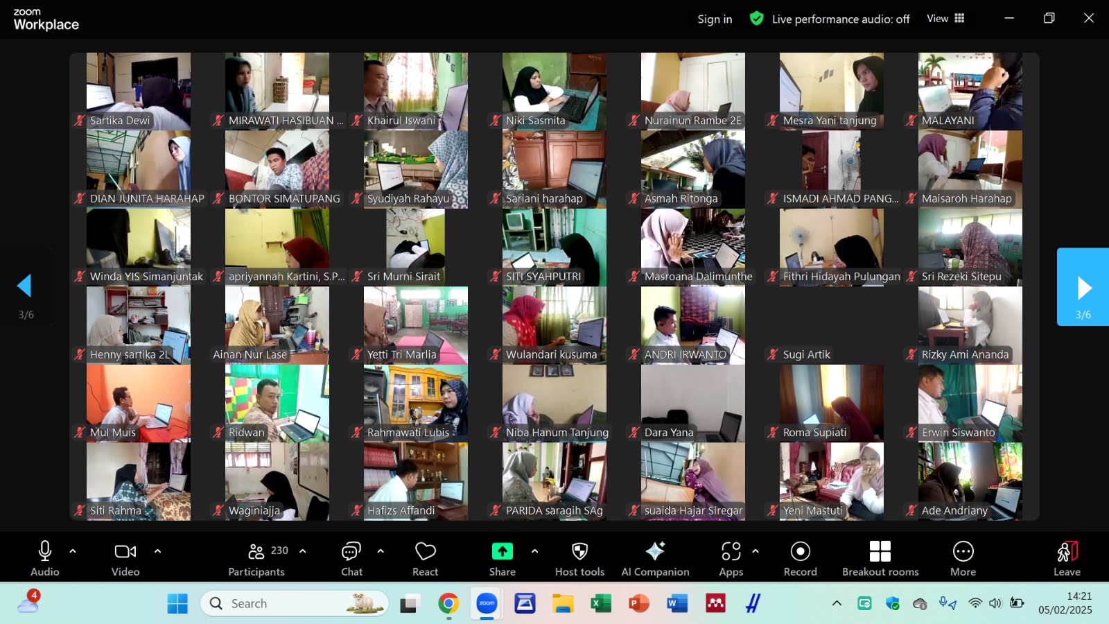1109x624 pixels.
Task: Open Host tools shield menu
Action: [580, 558]
